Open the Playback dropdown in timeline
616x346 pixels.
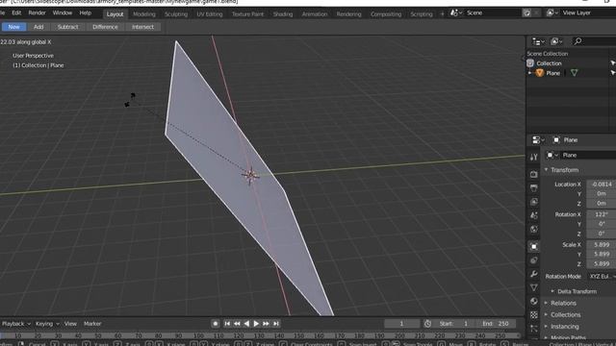coord(15,324)
